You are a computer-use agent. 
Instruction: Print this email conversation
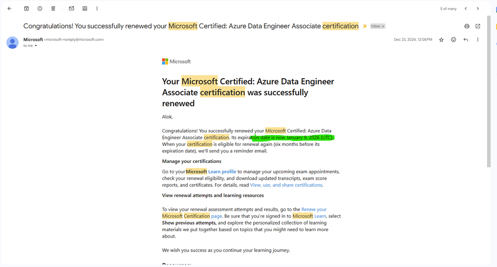467,26
